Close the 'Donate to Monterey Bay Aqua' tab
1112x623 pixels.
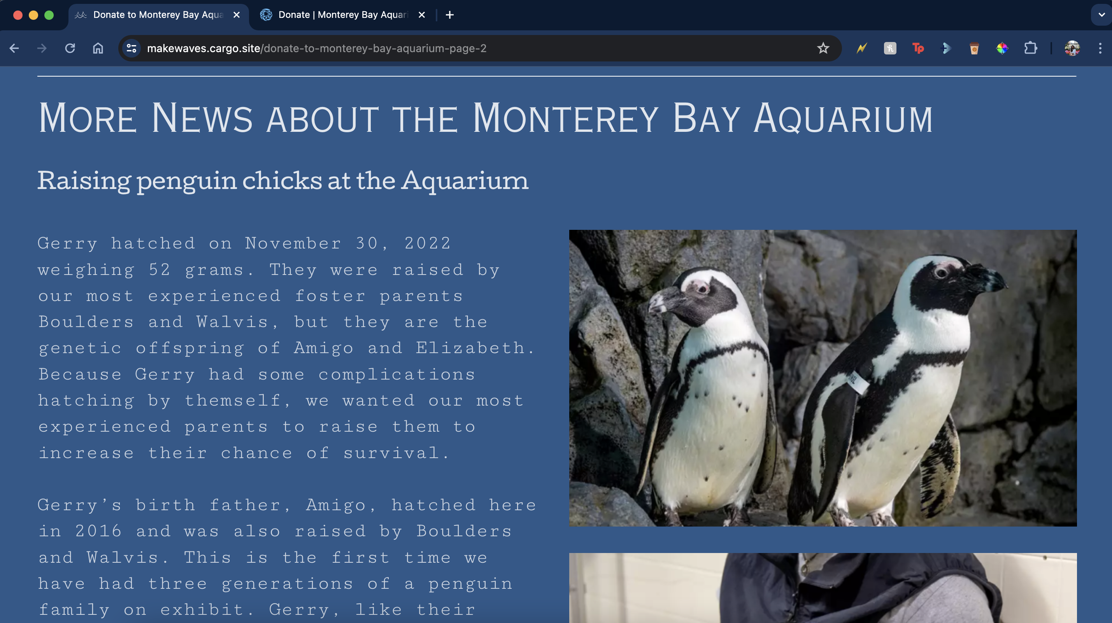[x=237, y=15]
